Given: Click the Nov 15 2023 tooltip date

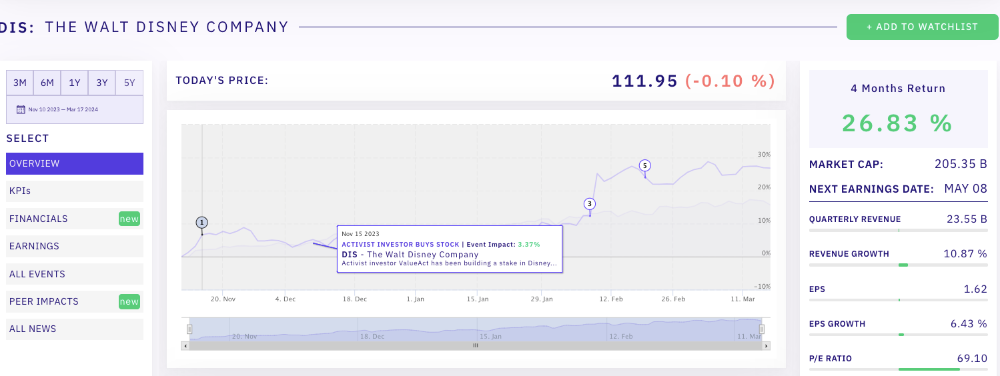Looking at the screenshot, I should [360, 234].
